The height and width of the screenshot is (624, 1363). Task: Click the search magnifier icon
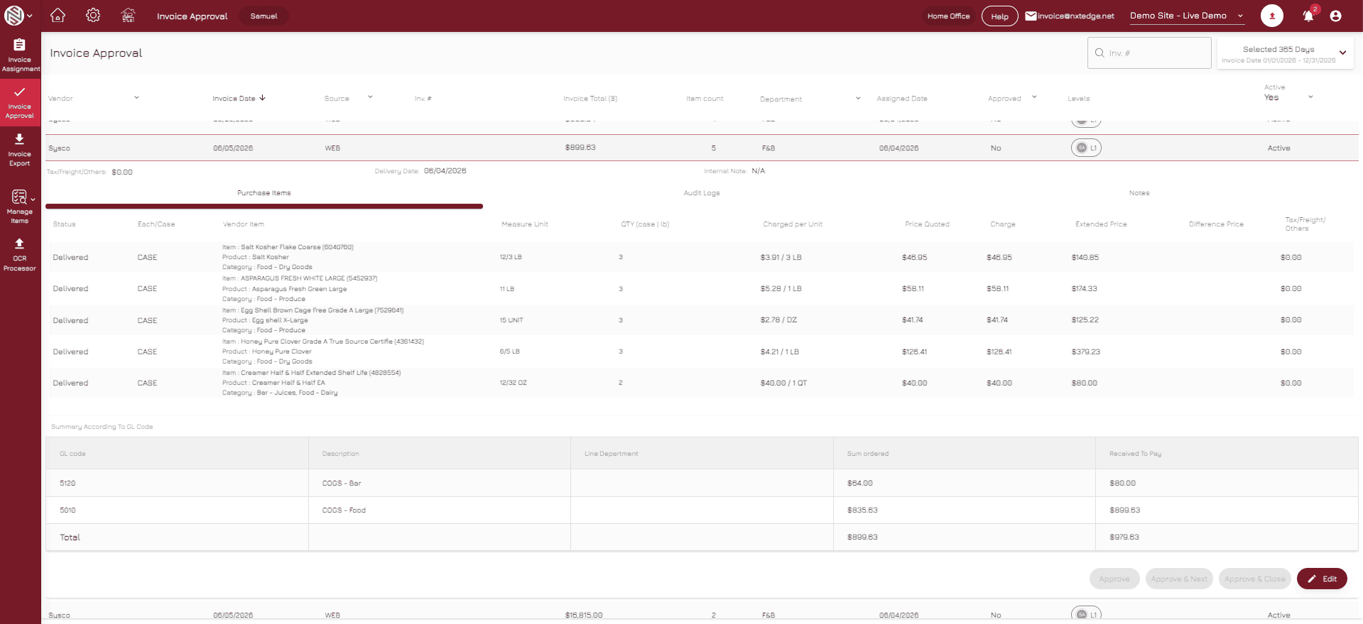1099,53
